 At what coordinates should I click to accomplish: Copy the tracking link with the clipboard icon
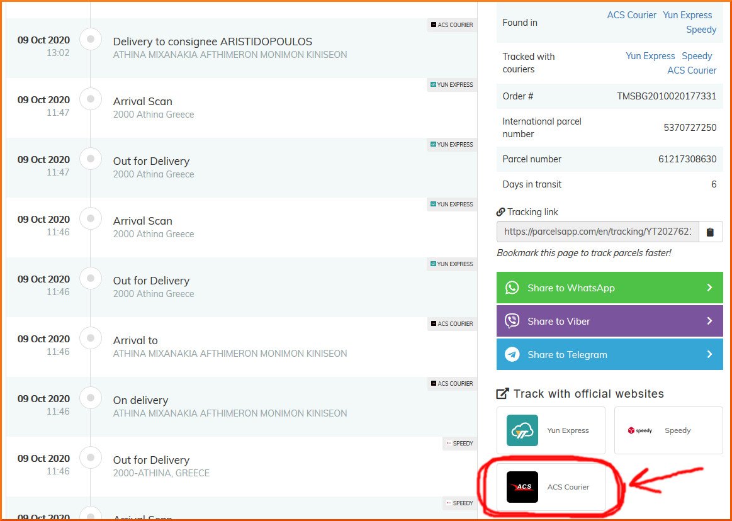click(710, 232)
